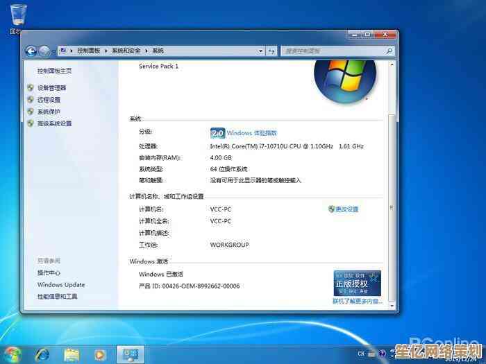Click the Windows Start orb
The width and height of the screenshot is (486, 364).
[x=12, y=354]
